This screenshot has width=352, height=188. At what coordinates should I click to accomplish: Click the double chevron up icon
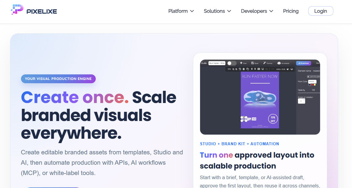click(x=255, y=69)
